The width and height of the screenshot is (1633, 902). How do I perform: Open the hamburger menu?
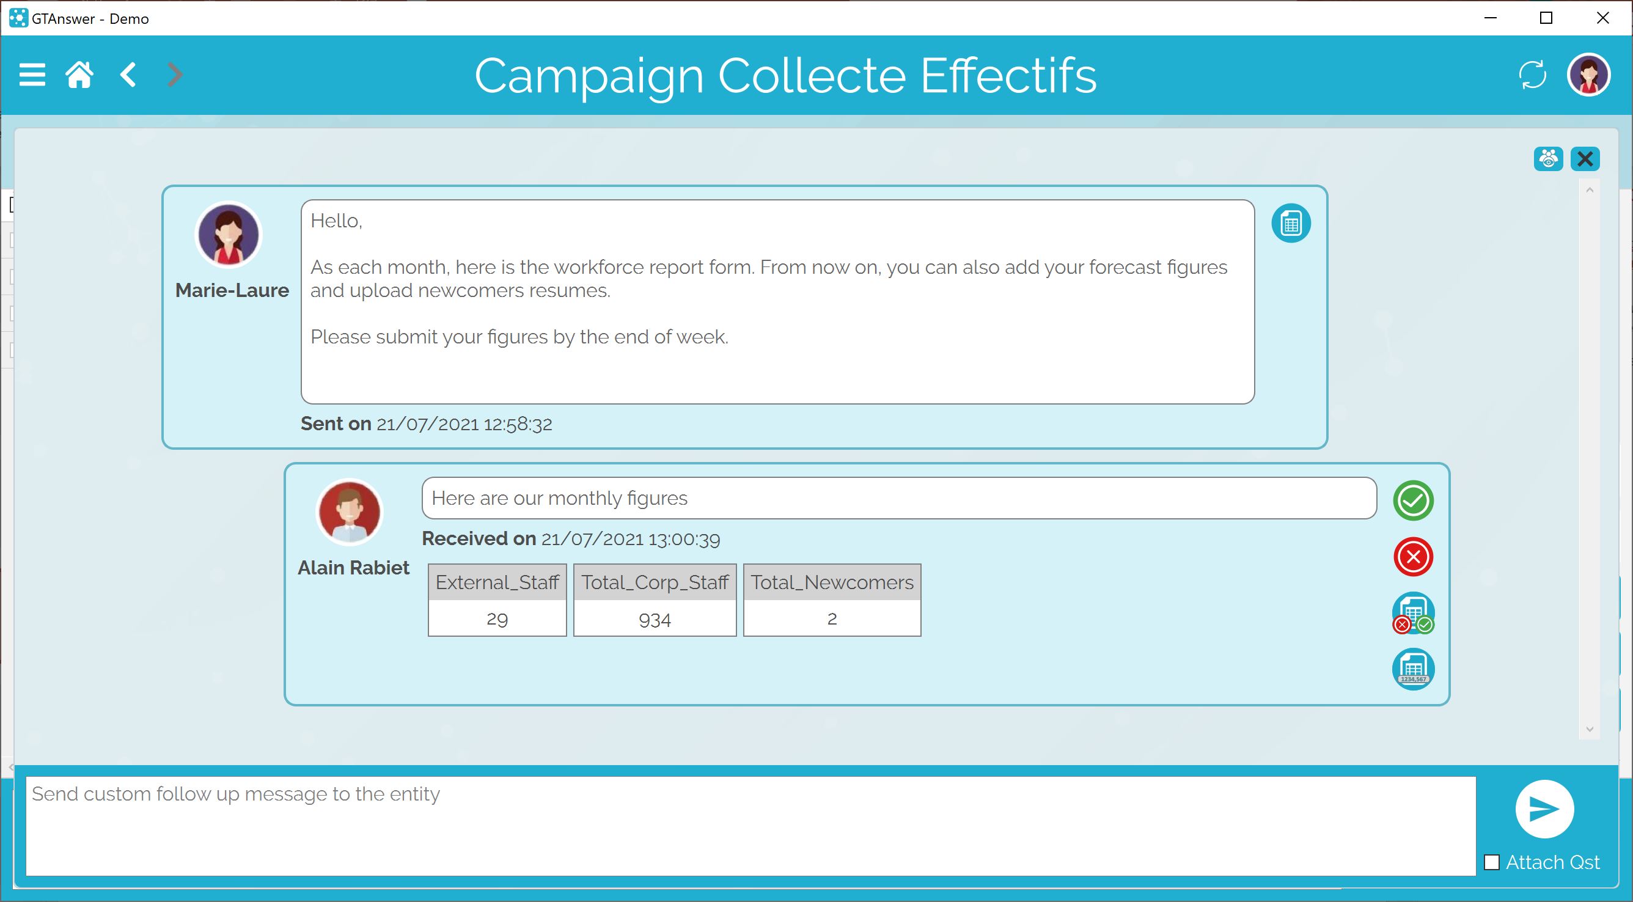(x=32, y=75)
